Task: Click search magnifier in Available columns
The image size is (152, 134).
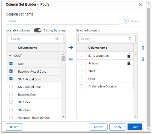Action: [x=57, y=39]
